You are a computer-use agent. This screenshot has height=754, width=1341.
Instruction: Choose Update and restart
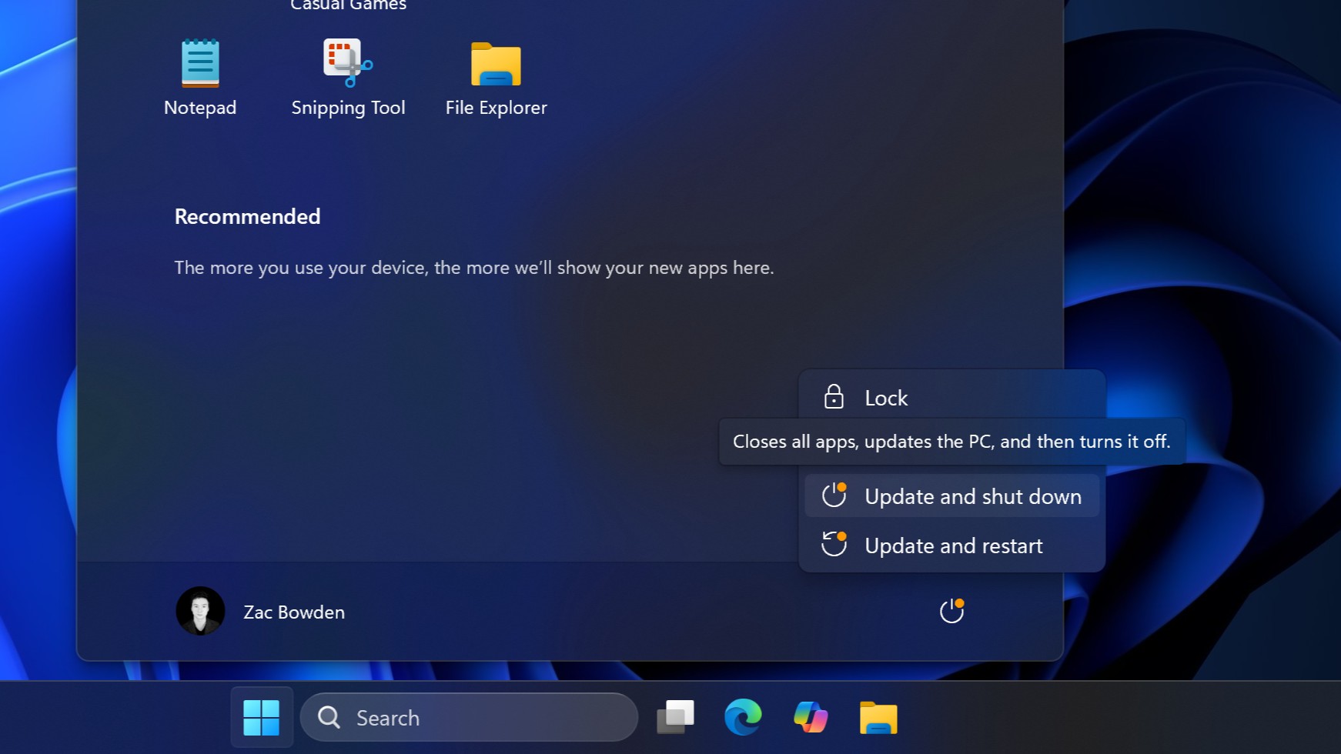[952, 545]
